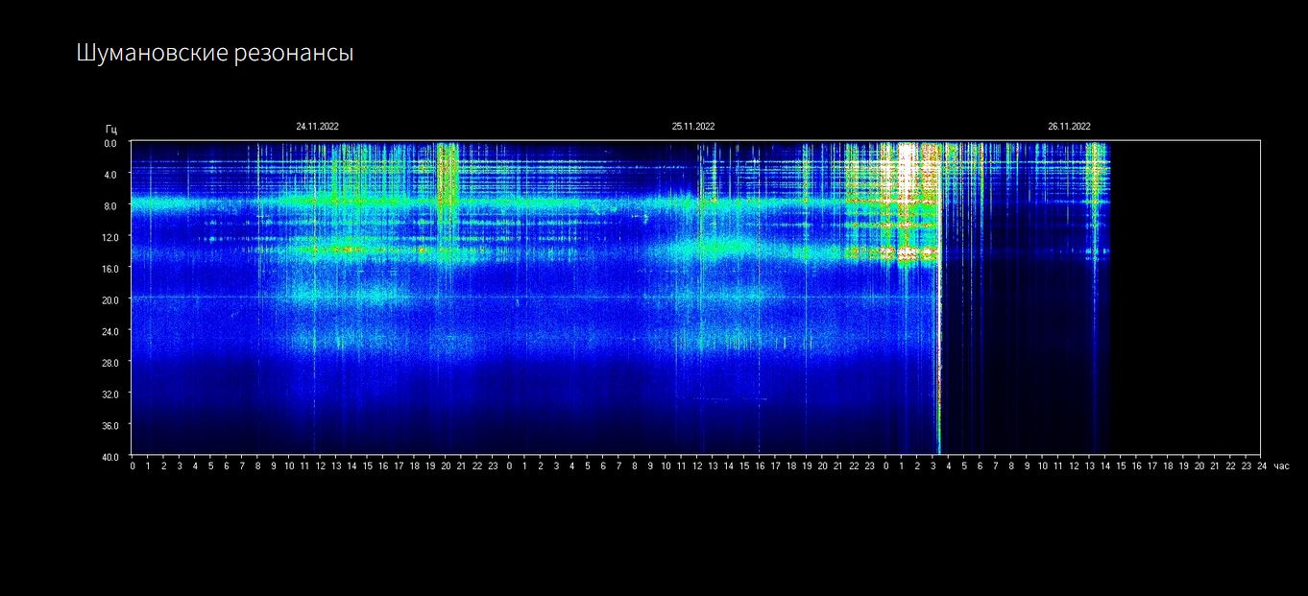This screenshot has width=1308, height=596.
Task: Click the final 24 hour tick label
Action: click(x=1261, y=465)
